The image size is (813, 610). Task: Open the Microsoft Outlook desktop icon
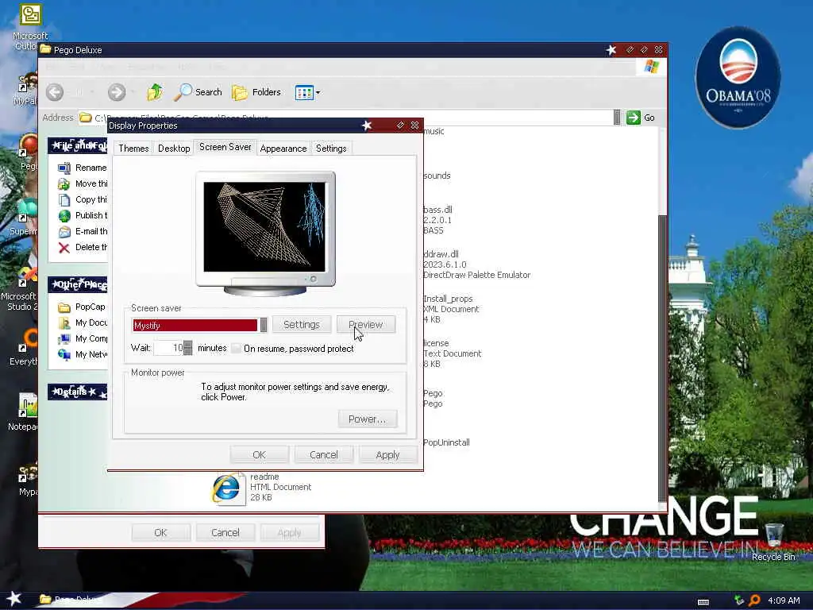[30, 26]
